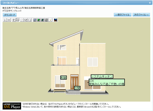Go to next file with 次のファイル
This screenshot has width=153, height=111.
point(141,15)
